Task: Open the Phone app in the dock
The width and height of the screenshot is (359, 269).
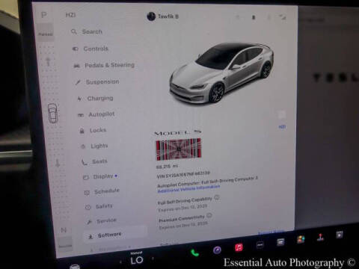Action: pos(194,253)
